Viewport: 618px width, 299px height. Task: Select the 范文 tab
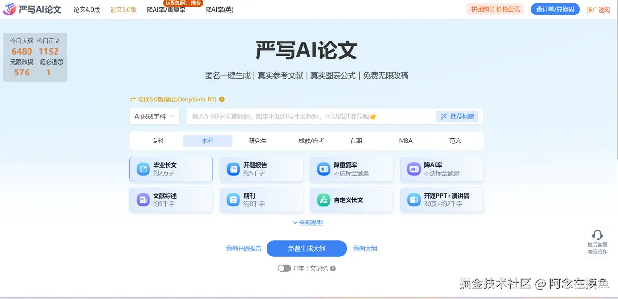pos(455,141)
